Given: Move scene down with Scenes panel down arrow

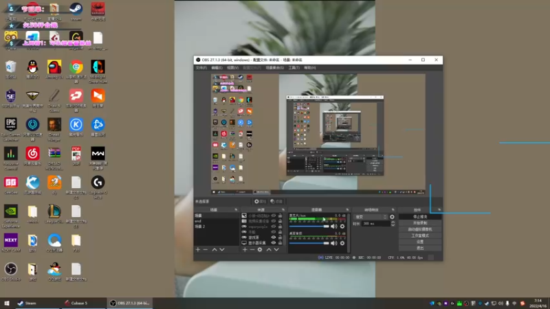Looking at the screenshot, I should tap(222, 249).
